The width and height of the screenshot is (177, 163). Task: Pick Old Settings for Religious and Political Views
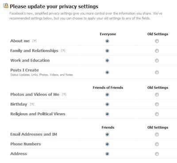click(x=157, y=114)
